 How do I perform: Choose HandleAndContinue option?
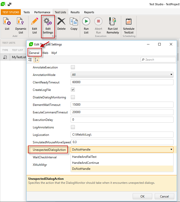122,163
